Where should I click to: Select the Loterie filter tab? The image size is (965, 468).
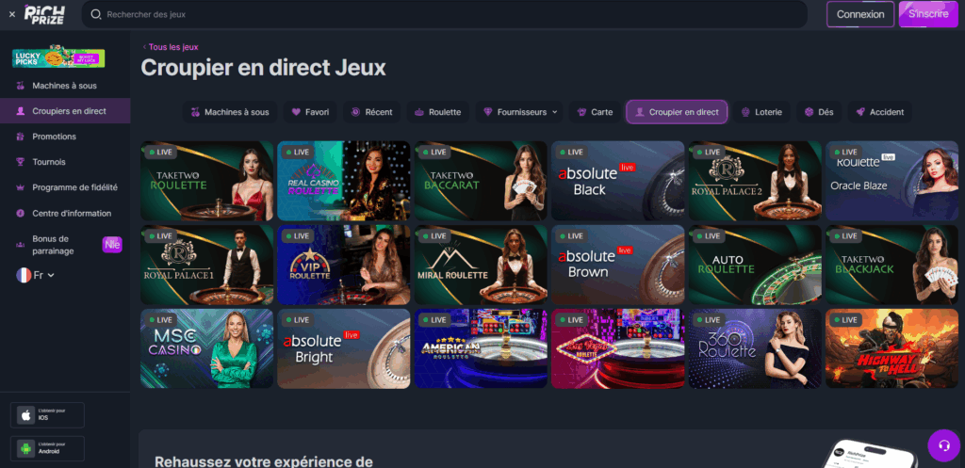(x=761, y=112)
